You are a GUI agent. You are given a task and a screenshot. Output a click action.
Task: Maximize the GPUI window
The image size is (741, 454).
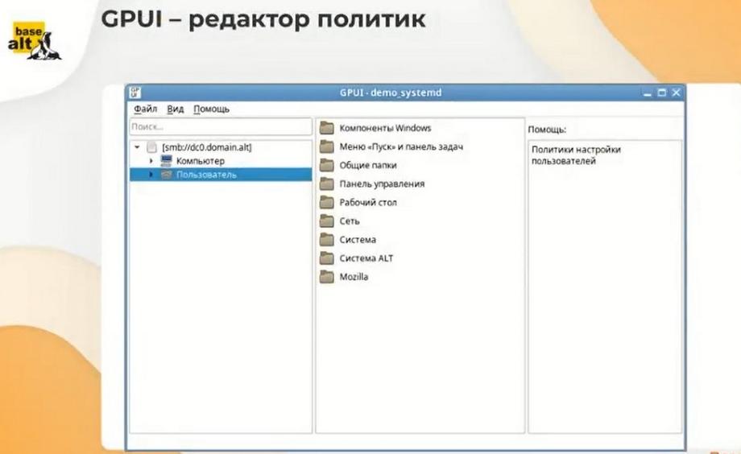click(x=661, y=93)
